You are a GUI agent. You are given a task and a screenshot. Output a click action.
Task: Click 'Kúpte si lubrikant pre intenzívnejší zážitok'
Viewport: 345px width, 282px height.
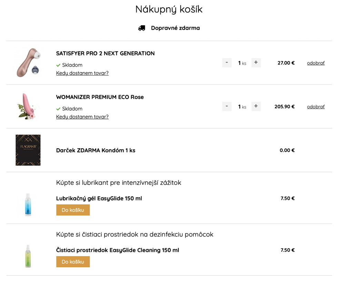(x=119, y=183)
